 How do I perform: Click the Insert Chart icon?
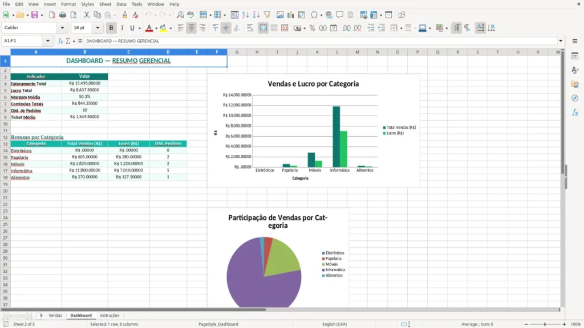291,15
